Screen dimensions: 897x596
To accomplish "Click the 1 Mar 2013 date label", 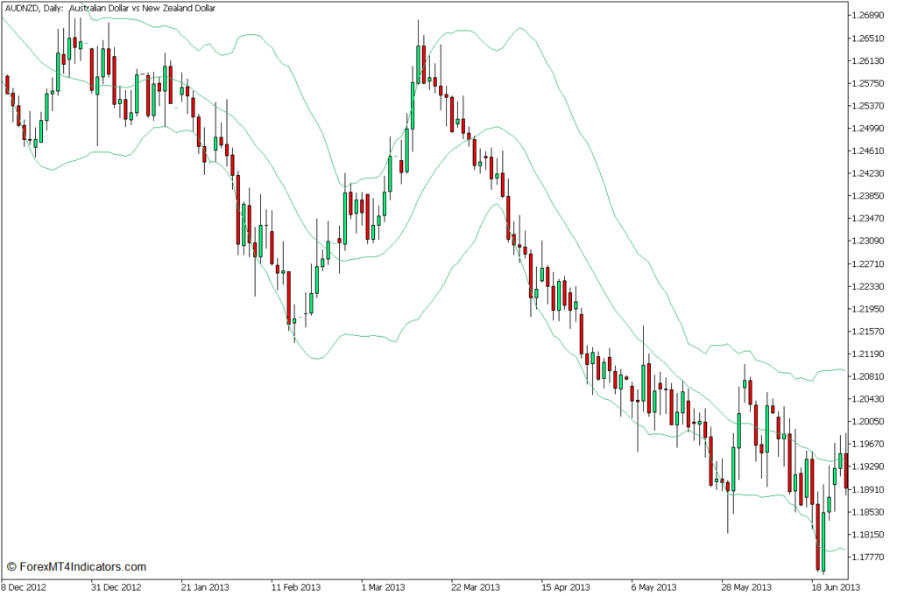I will coord(383,587).
